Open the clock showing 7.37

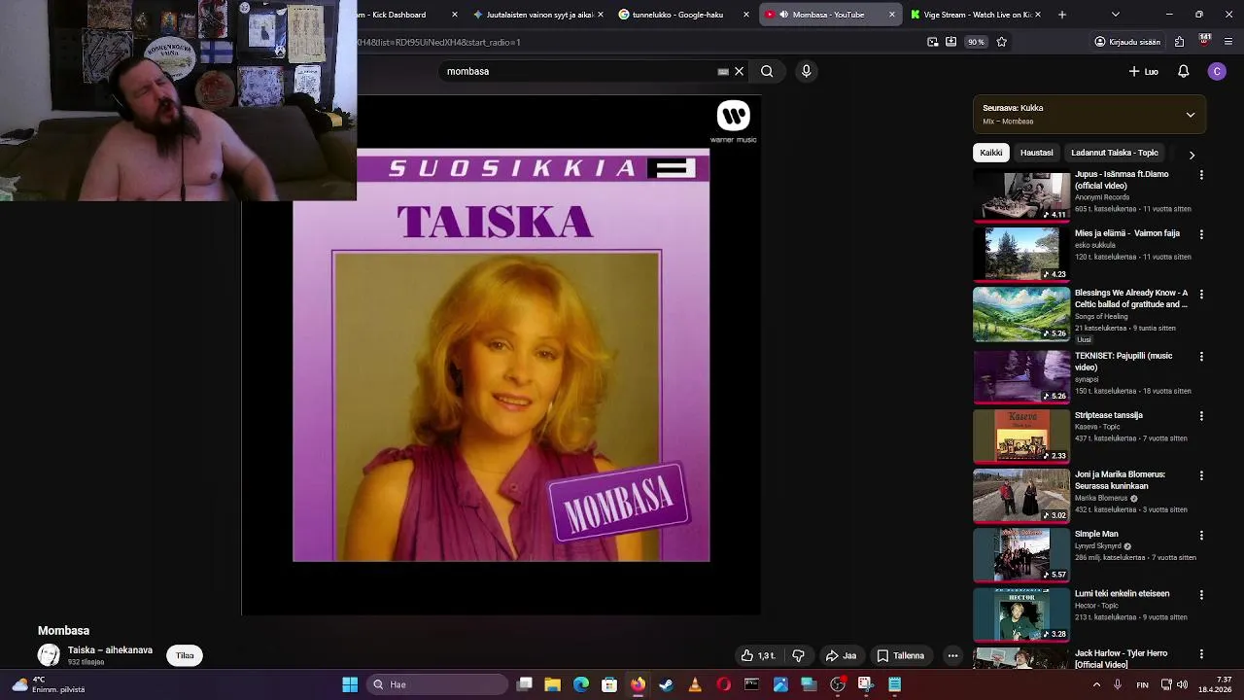point(1215,684)
